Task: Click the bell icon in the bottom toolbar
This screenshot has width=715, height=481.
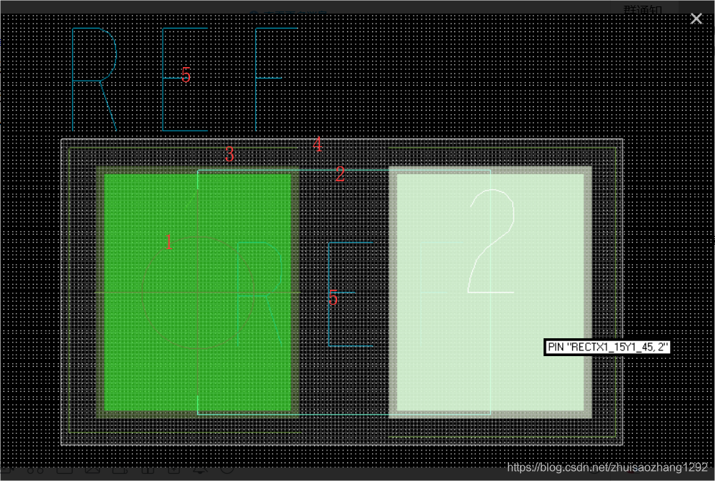Action: tap(198, 470)
